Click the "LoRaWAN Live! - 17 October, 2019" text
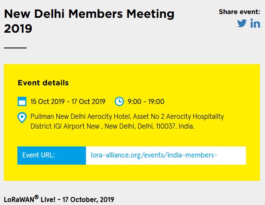 pos(59,199)
